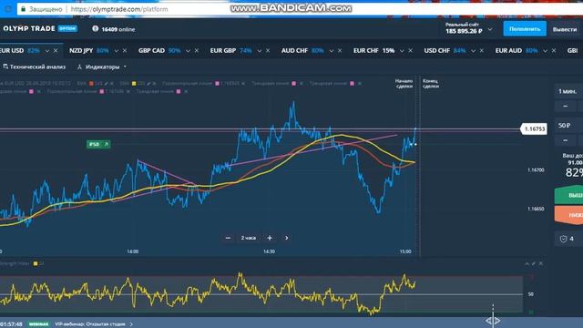Expand the EUR CHF asset dropdown arrow
Screen dimensions: 583x328
[x=402, y=51]
